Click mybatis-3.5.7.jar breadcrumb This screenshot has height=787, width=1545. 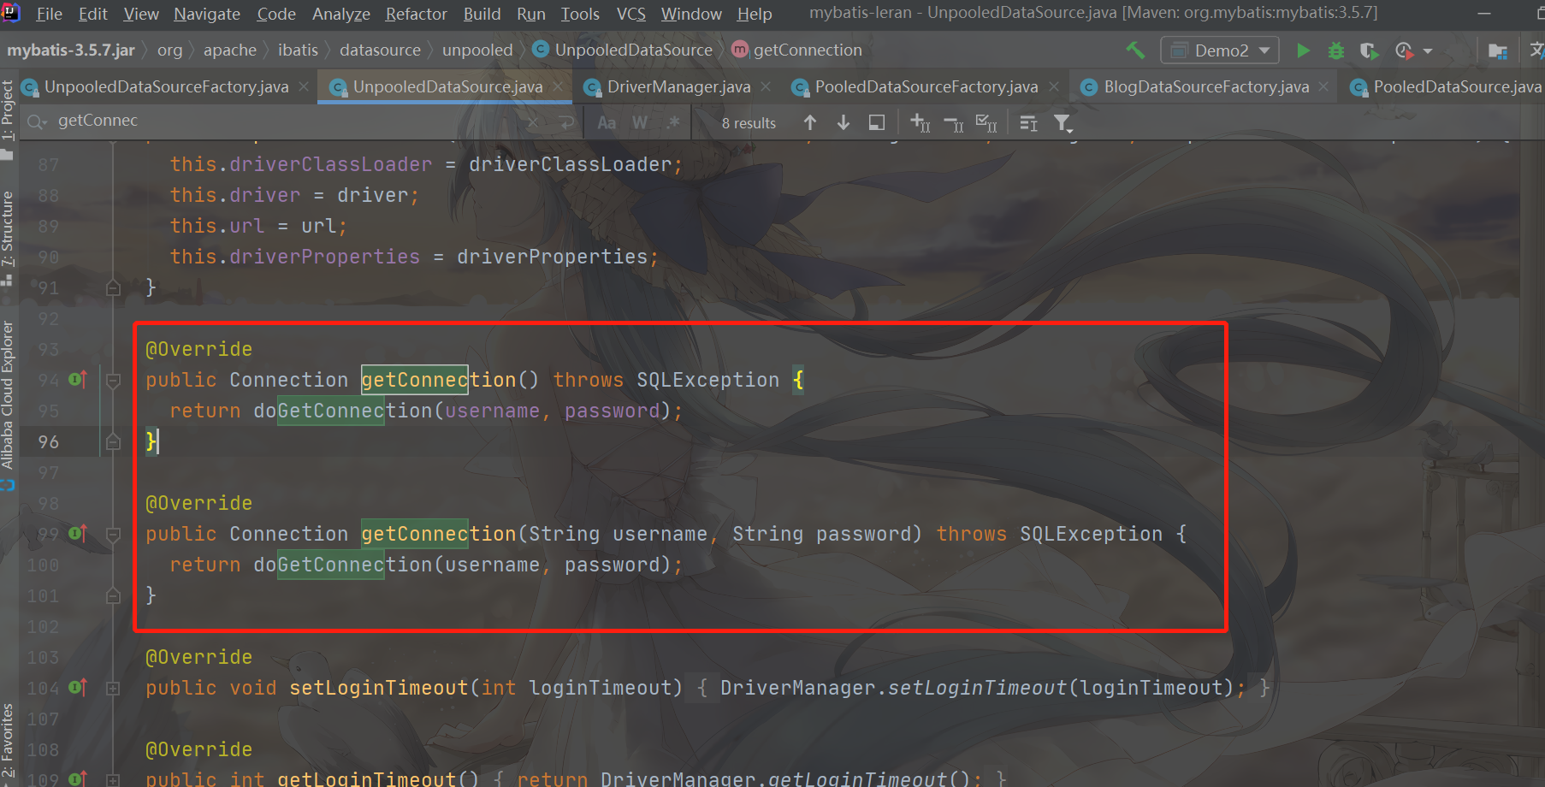(71, 50)
